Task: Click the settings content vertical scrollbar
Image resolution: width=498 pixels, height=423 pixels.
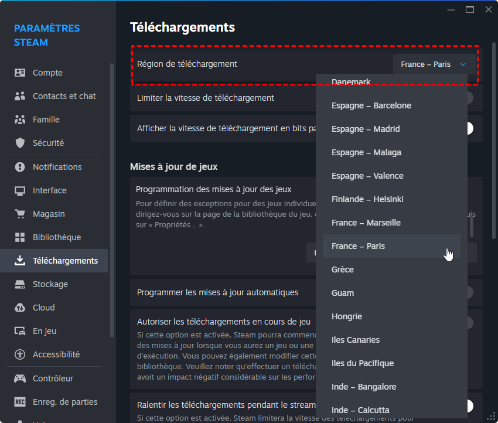Action: click(x=493, y=141)
